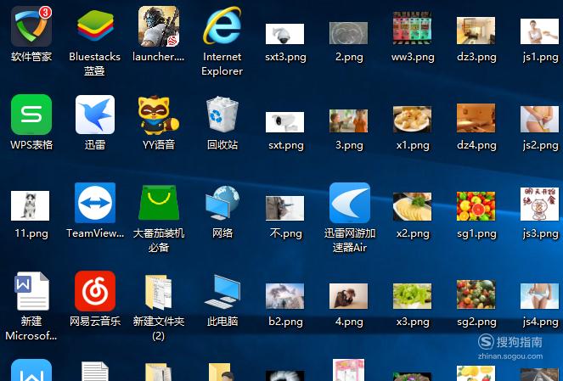Select 大番茄装机必备 green bag icon

point(159,203)
